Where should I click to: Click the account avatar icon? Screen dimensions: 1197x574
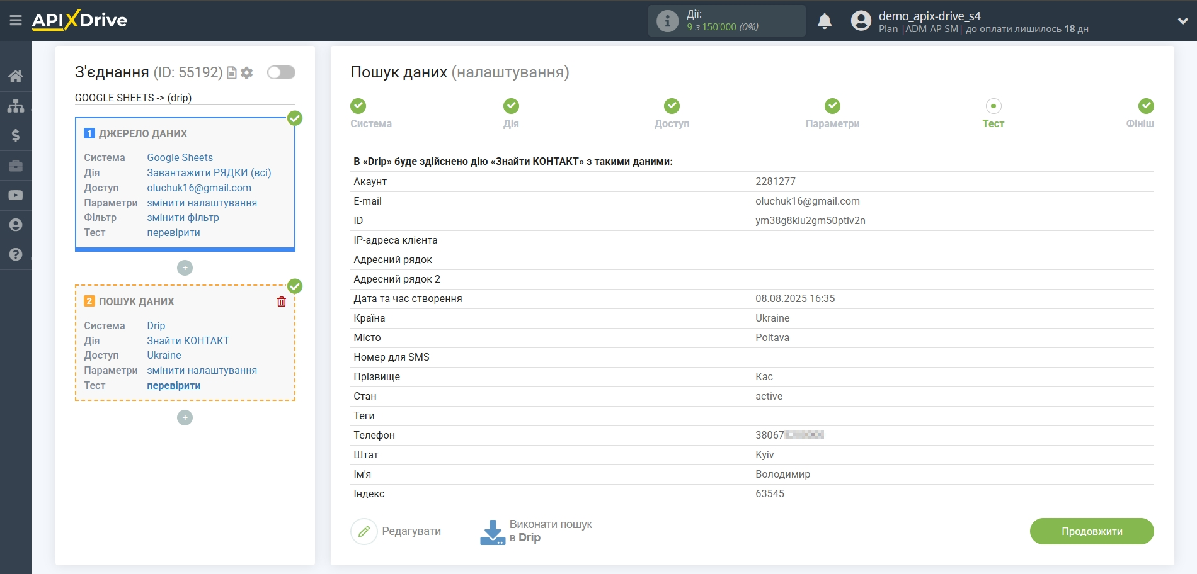coord(861,21)
